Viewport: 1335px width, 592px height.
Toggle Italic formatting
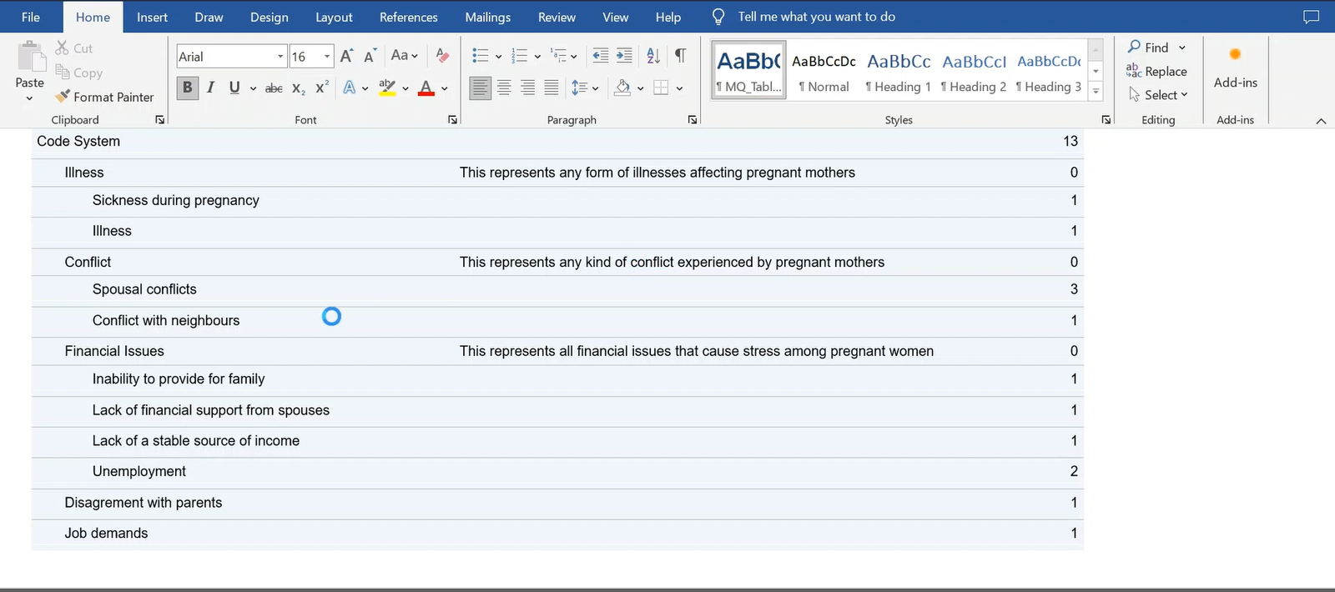coord(210,88)
